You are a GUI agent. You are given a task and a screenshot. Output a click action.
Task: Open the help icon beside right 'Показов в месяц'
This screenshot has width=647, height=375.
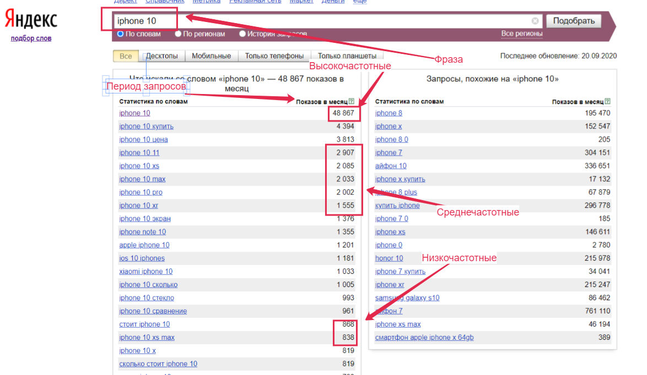(x=607, y=101)
